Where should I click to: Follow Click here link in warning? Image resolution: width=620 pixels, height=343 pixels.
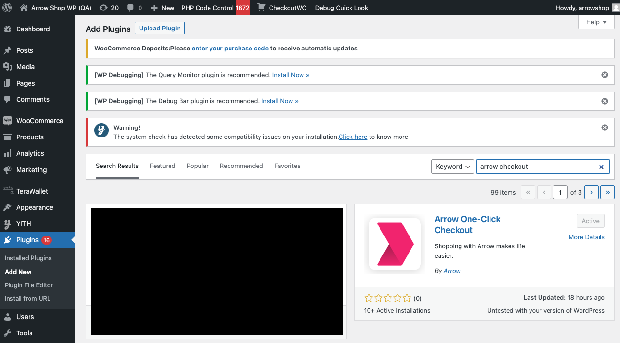tap(353, 137)
